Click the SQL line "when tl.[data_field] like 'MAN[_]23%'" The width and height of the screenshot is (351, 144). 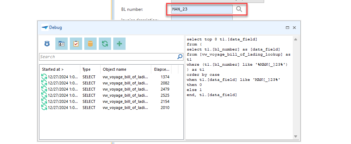(x=233, y=80)
